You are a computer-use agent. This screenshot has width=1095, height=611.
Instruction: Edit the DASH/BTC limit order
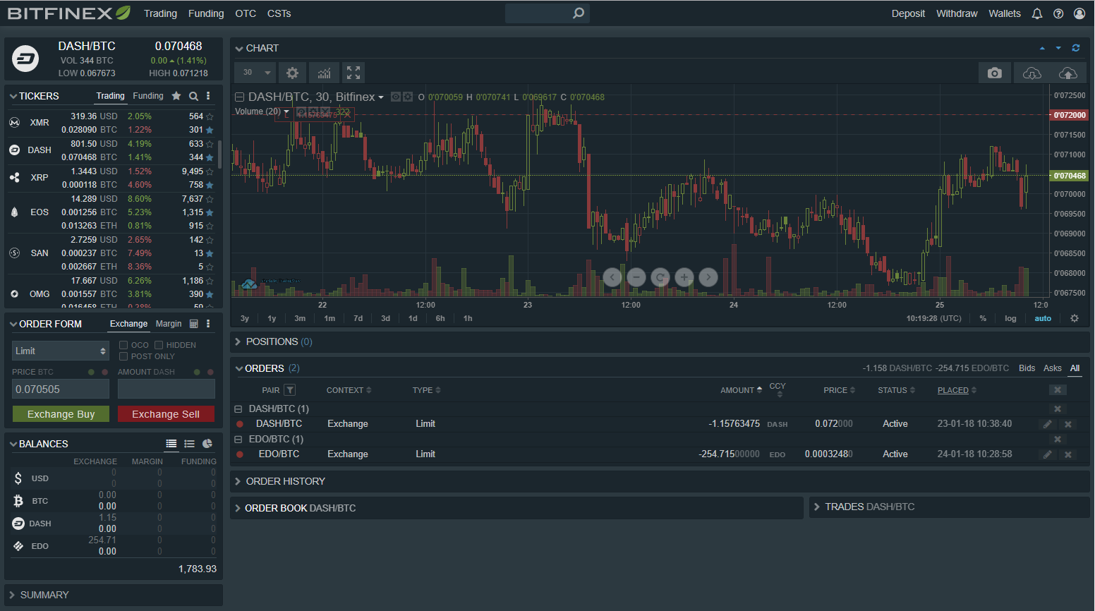point(1048,424)
